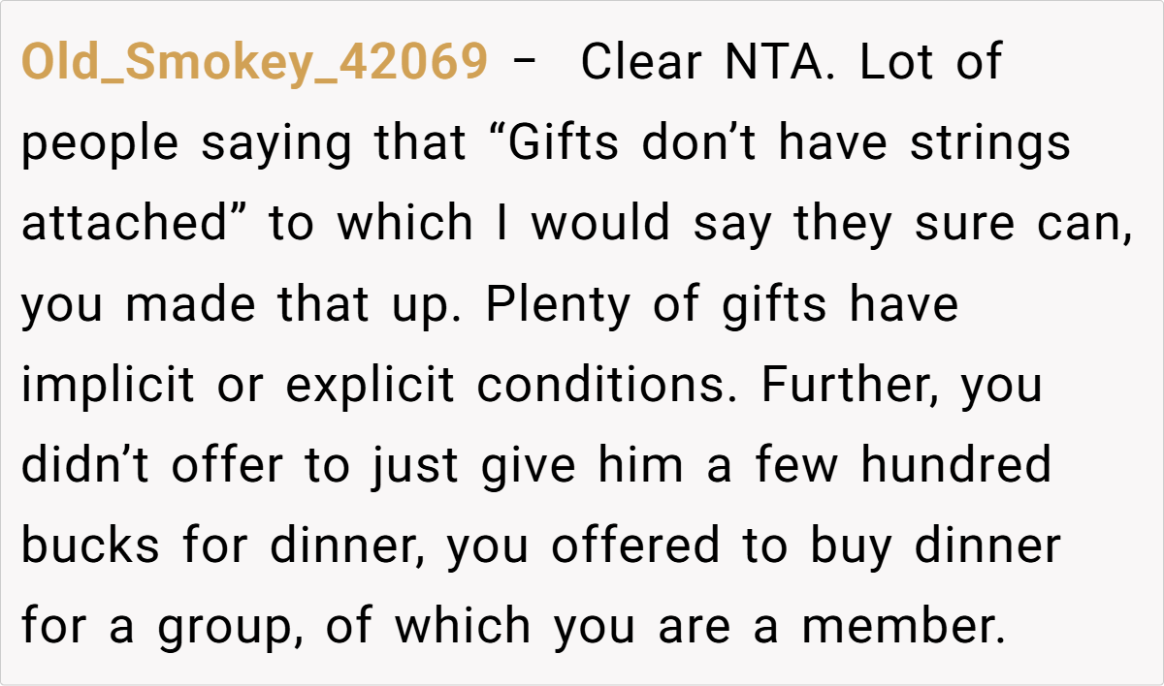
Task: Click the word "explicit" in the comment
Action: (x=370, y=385)
